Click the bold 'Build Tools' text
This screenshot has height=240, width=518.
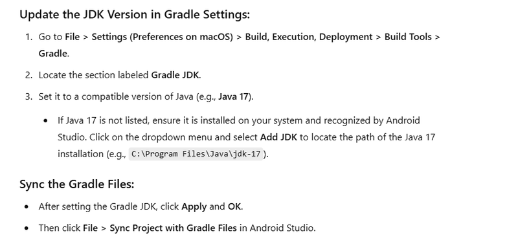pyautogui.click(x=408, y=37)
